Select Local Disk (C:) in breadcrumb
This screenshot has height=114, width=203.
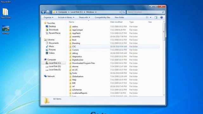[76, 12]
